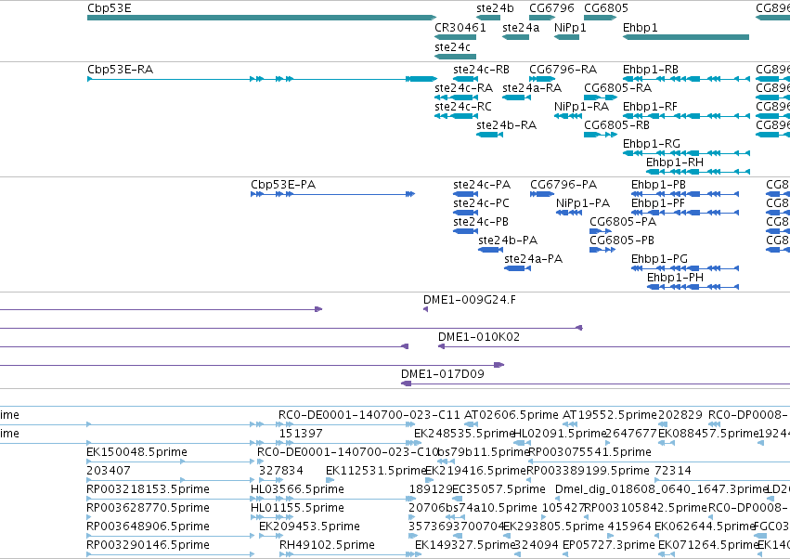Click the Ehbp1-RB transcript label
Screen dimensions: 790x559
651,69
